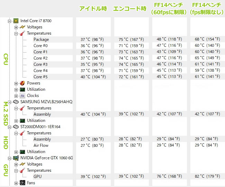The width and height of the screenshot is (225, 187).
Task: Expand the CPU Voltages node
Action: 16,27
